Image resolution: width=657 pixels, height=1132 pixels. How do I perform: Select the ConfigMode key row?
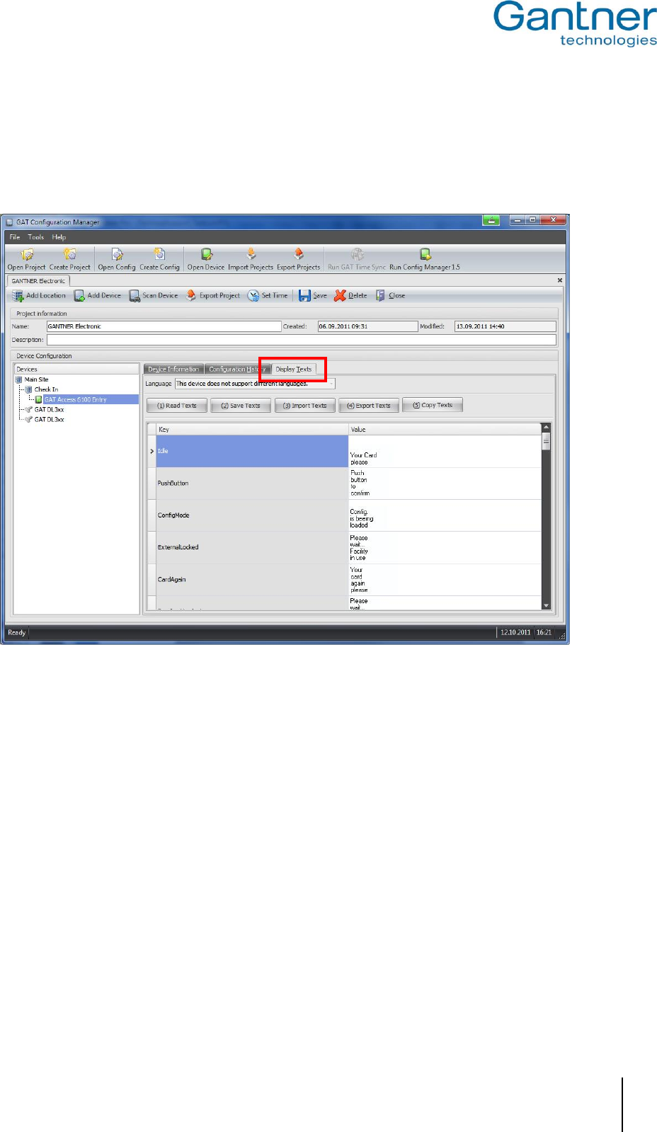click(x=252, y=515)
